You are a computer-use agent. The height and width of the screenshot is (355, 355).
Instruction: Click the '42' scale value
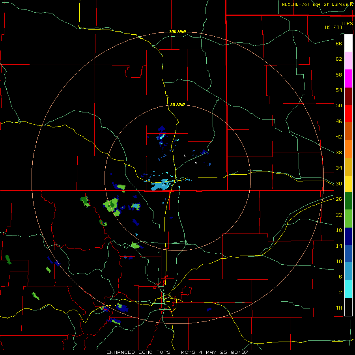[x=339, y=137]
